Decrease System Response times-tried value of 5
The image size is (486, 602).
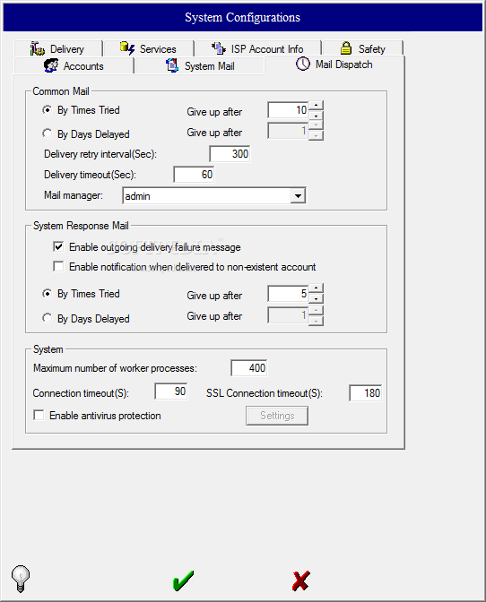pyautogui.click(x=316, y=298)
